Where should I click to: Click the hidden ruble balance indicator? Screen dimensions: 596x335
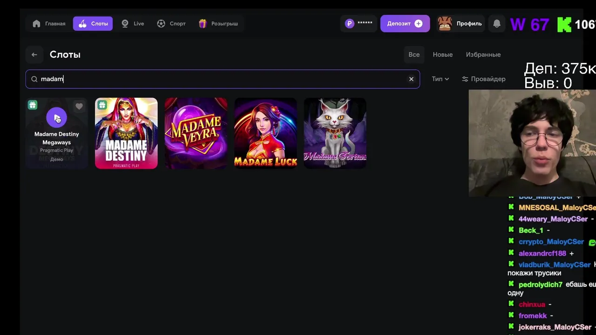pos(359,24)
